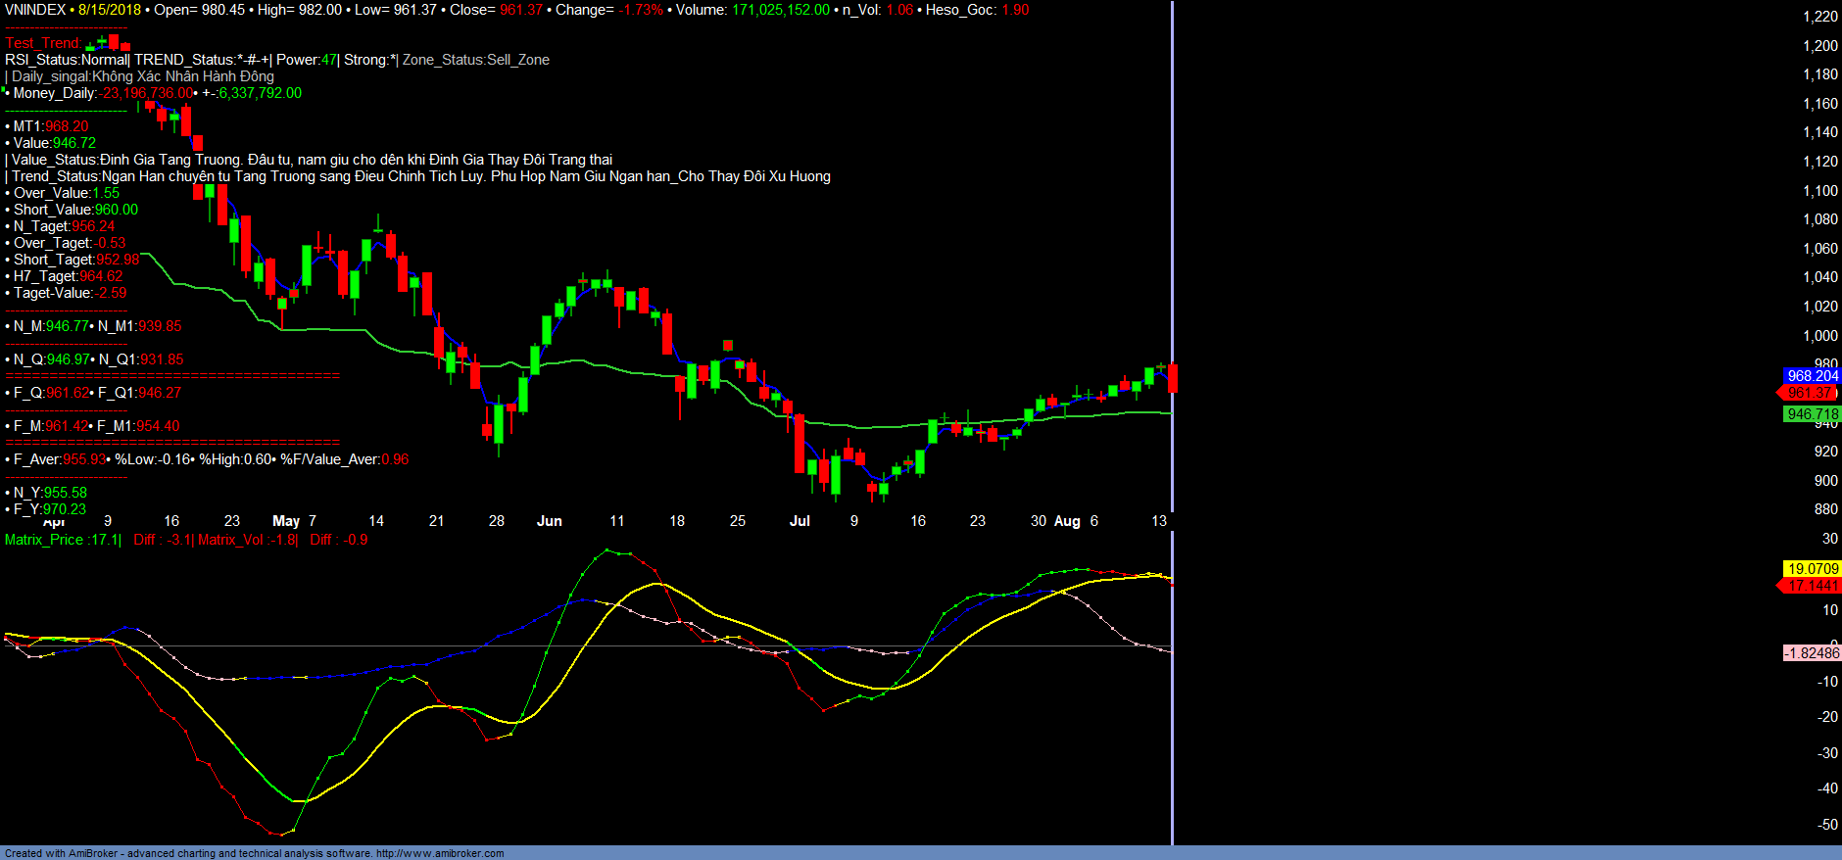Click the Jun month marker on date axis
This screenshot has height=860, width=1842.
[549, 521]
